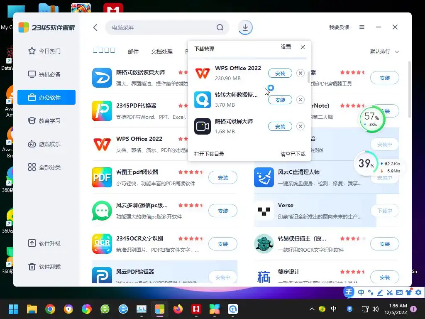Screen dimensions: 425x319
Task: Open 今日热门 in sidebar
Action: click(46, 51)
